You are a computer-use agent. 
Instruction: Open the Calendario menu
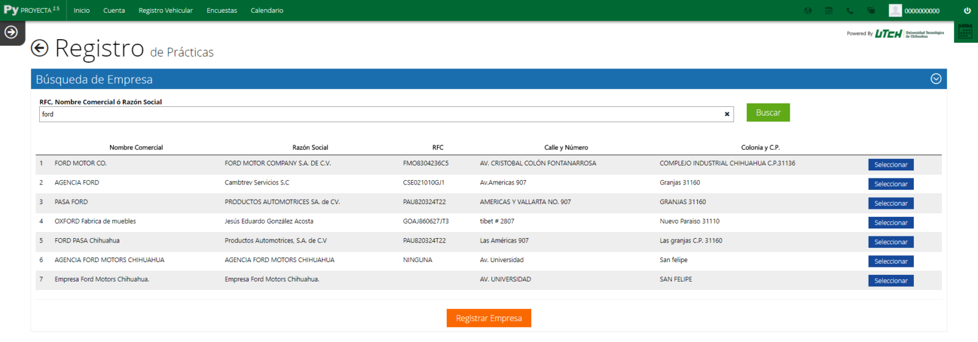point(267,10)
